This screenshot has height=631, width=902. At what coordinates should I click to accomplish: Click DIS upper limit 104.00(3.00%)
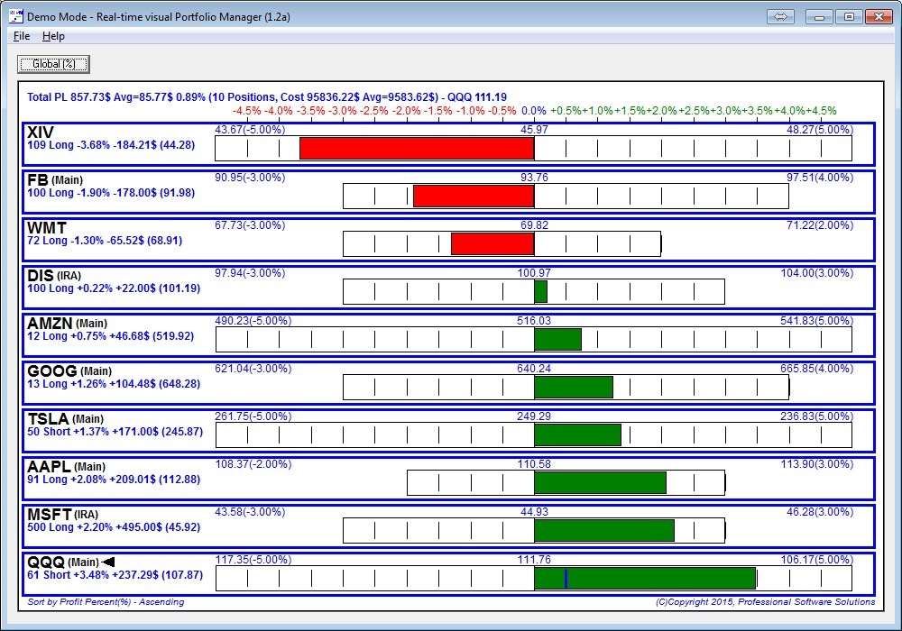point(817,272)
